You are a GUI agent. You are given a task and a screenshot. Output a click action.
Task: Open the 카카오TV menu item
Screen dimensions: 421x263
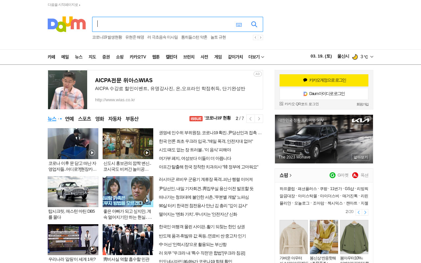[138, 57]
